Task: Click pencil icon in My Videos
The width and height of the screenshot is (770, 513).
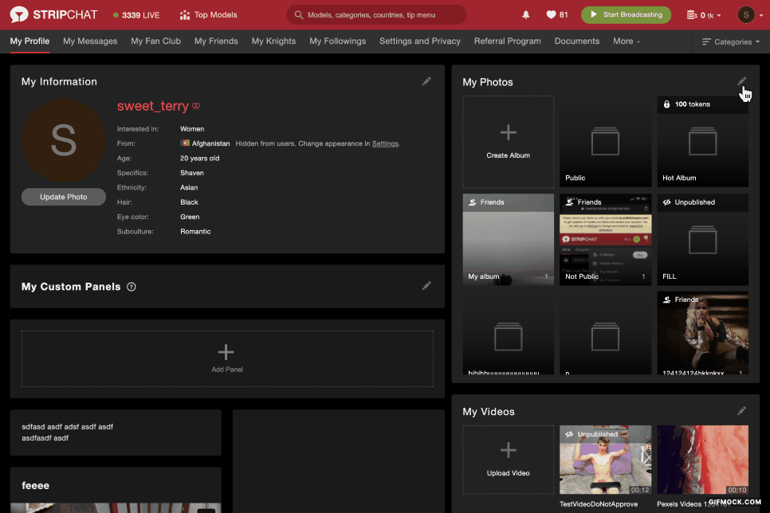Action: pyautogui.click(x=741, y=411)
